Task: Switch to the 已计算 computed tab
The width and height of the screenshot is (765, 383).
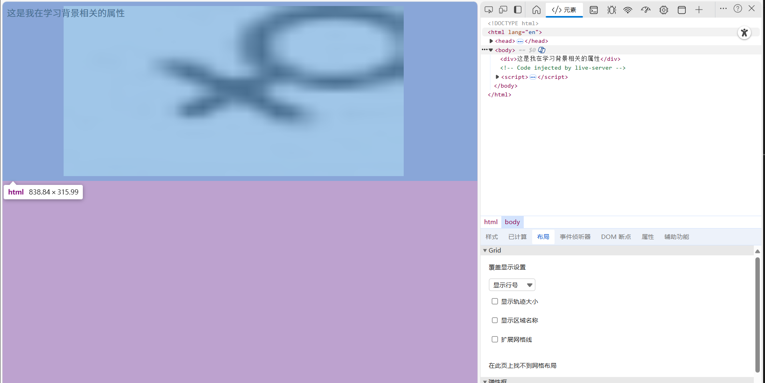Action: 518,237
